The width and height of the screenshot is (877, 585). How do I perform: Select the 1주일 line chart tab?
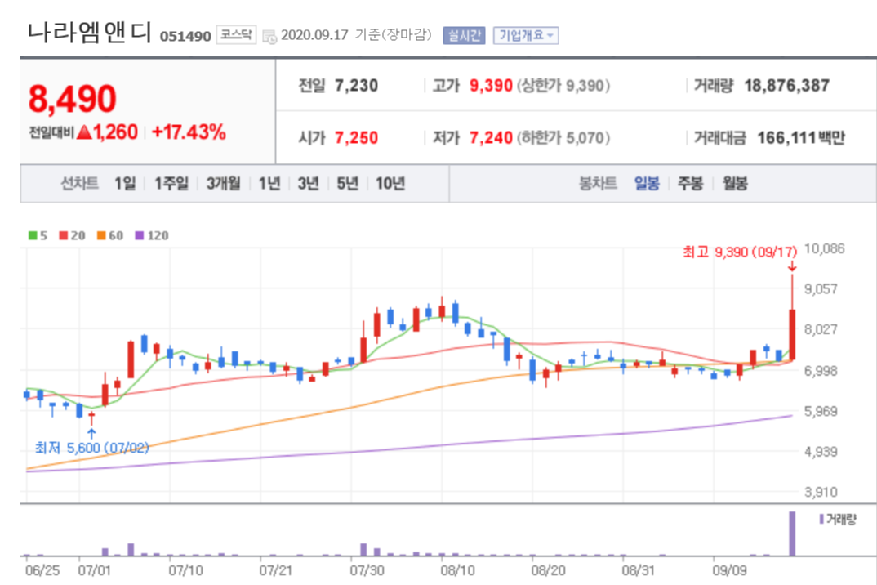[171, 183]
